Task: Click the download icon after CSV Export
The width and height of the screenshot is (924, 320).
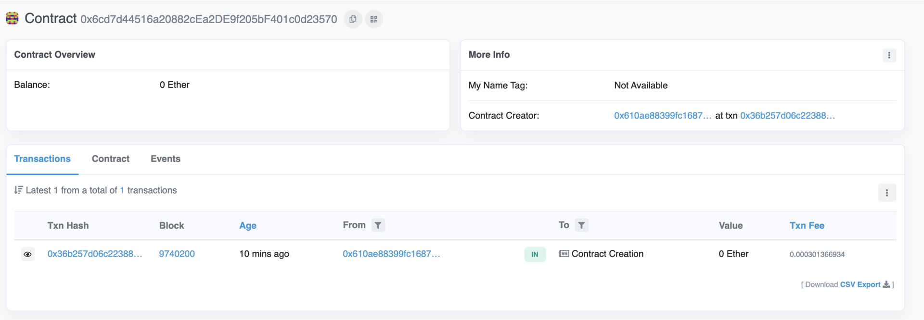Action: click(886, 284)
